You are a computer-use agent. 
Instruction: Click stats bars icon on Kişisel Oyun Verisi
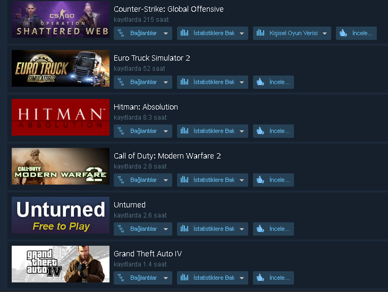[260, 32]
